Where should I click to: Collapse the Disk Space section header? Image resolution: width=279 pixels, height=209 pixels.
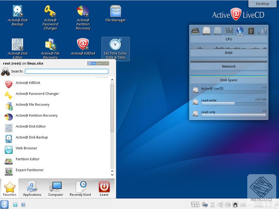(x=229, y=80)
